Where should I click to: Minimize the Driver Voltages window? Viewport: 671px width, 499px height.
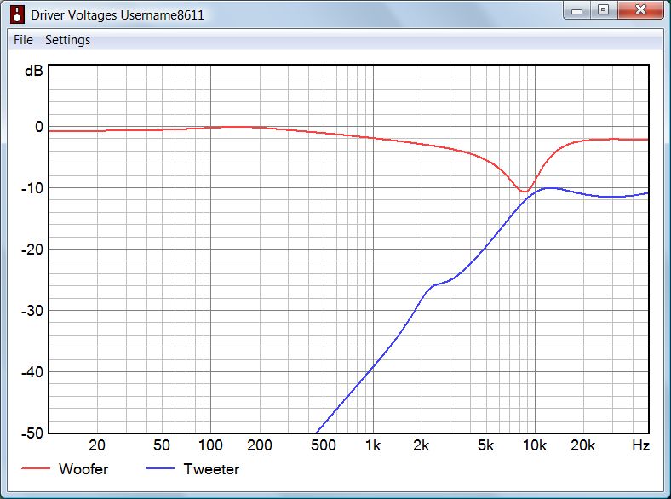576,10
